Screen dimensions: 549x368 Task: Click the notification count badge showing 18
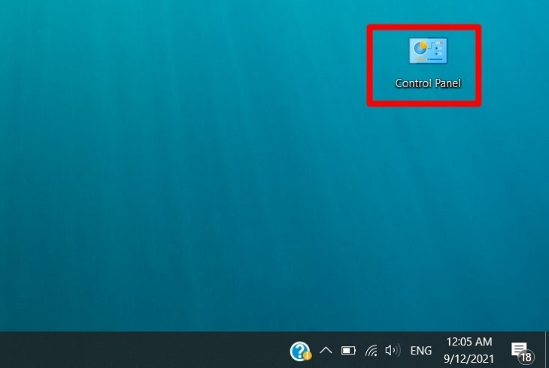[x=526, y=357]
